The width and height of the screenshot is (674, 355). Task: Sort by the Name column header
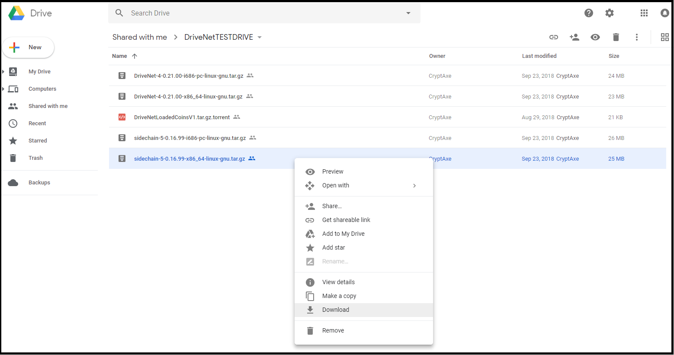pos(119,56)
